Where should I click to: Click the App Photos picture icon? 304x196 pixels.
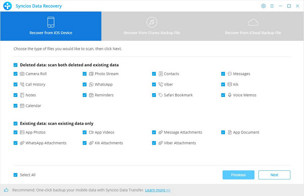[22, 133]
